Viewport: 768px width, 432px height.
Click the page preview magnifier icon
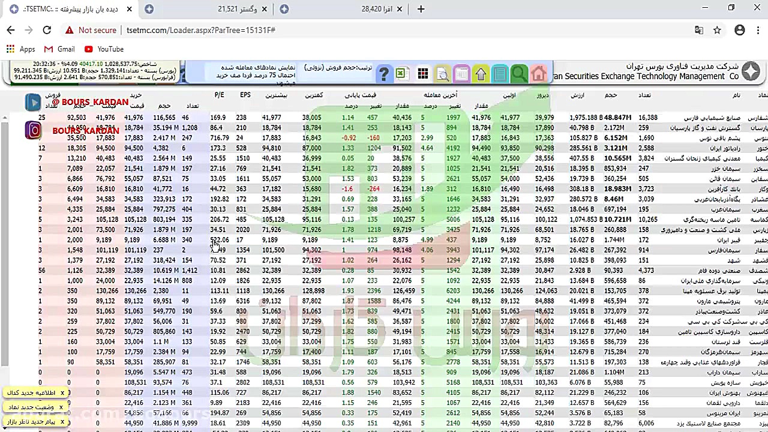tap(443, 74)
